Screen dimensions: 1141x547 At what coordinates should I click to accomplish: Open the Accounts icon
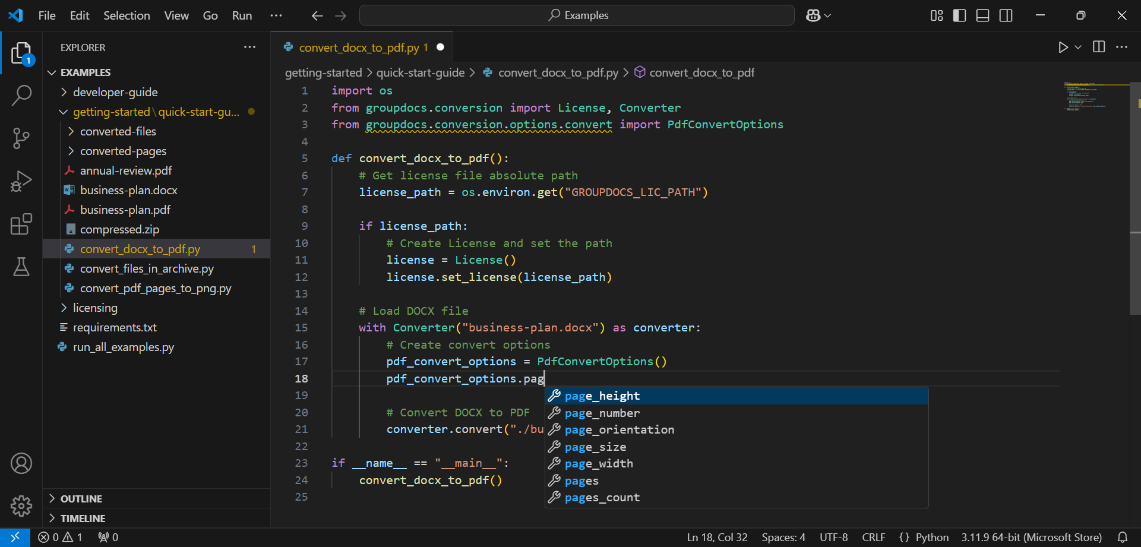[x=21, y=463]
